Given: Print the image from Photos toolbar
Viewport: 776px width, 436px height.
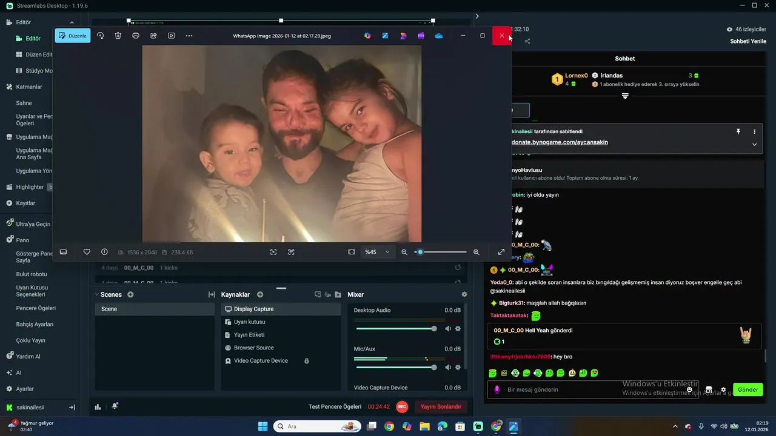Looking at the screenshot, I should [136, 36].
